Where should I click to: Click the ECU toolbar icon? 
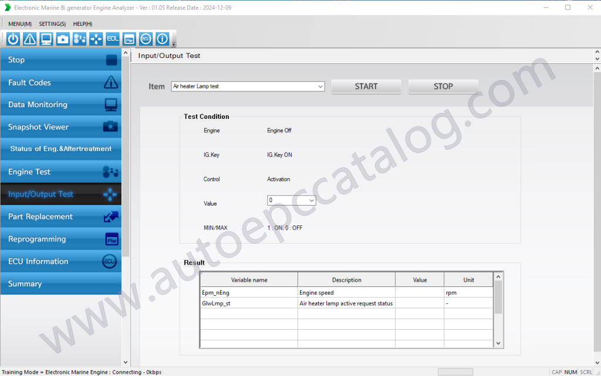(146, 39)
